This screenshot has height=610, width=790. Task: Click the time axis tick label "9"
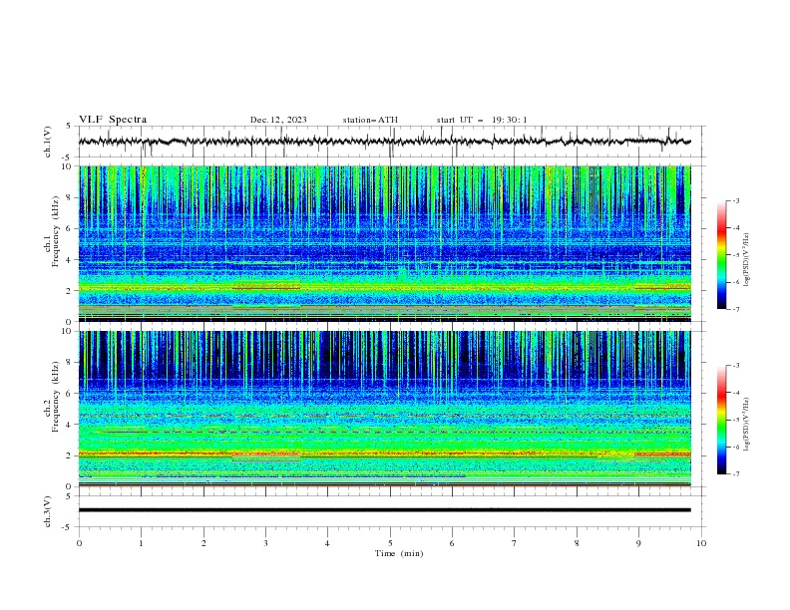638,543
